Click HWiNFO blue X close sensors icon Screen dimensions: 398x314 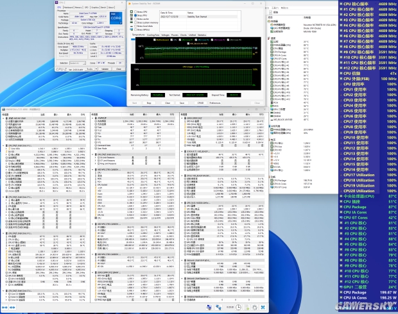(x=263, y=308)
